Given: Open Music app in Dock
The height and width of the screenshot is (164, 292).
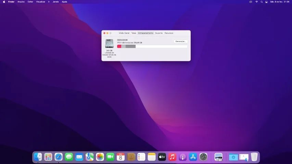Looking at the screenshot, I should tap(172, 157).
